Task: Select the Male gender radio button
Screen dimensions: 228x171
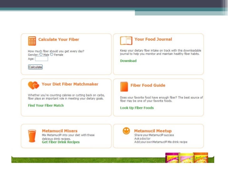Action: [41, 54]
